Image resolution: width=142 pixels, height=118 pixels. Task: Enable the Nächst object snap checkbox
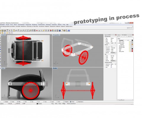tap(4, 102)
